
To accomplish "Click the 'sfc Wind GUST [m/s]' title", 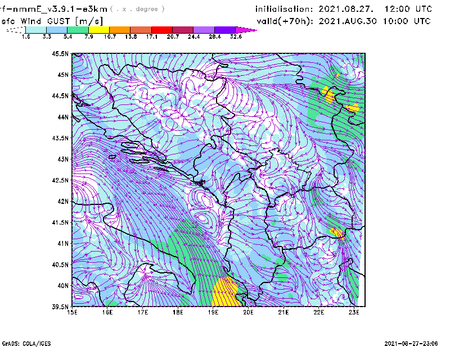I will [x=52, y=21].
